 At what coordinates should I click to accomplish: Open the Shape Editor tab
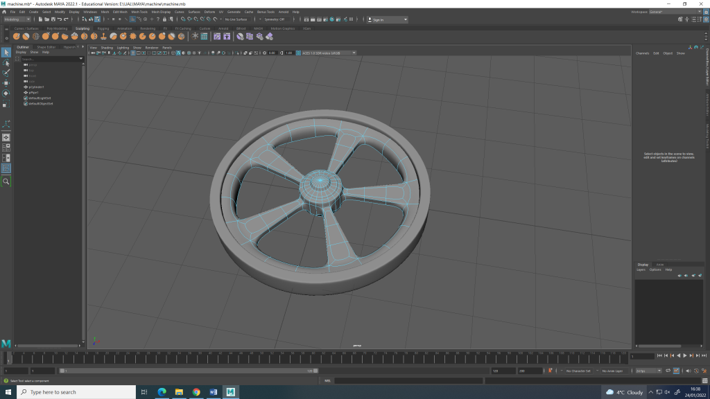(x=46, y=47)
